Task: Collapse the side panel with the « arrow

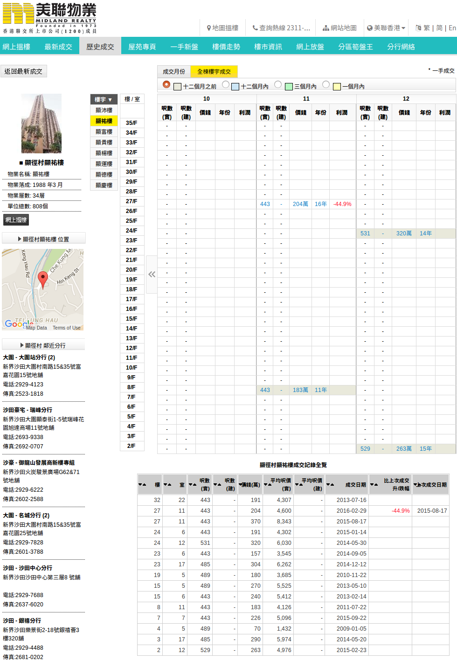Action: (152, 274)
